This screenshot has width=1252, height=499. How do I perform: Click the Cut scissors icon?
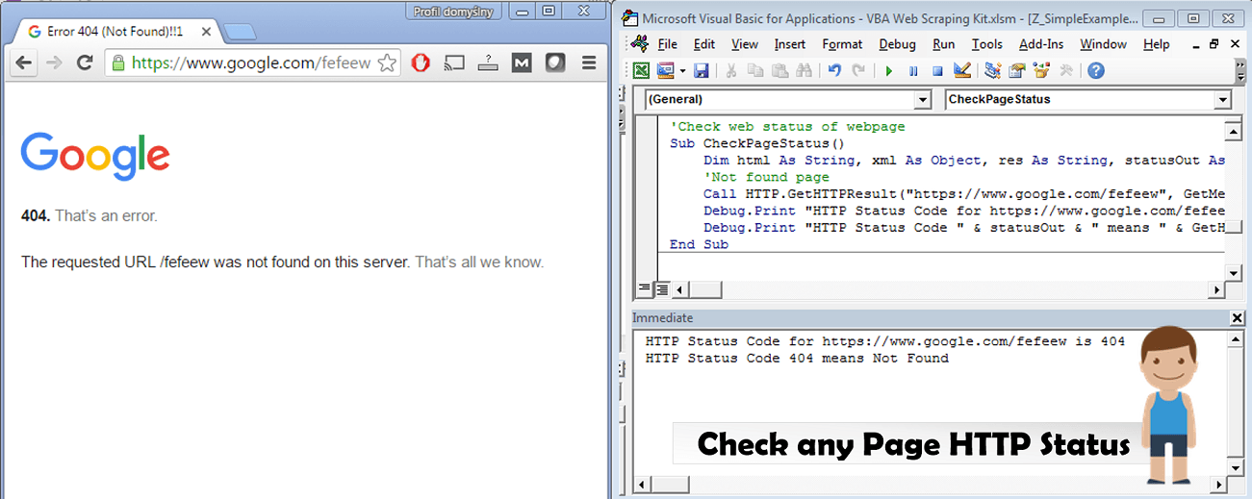(x=731, y=70)
